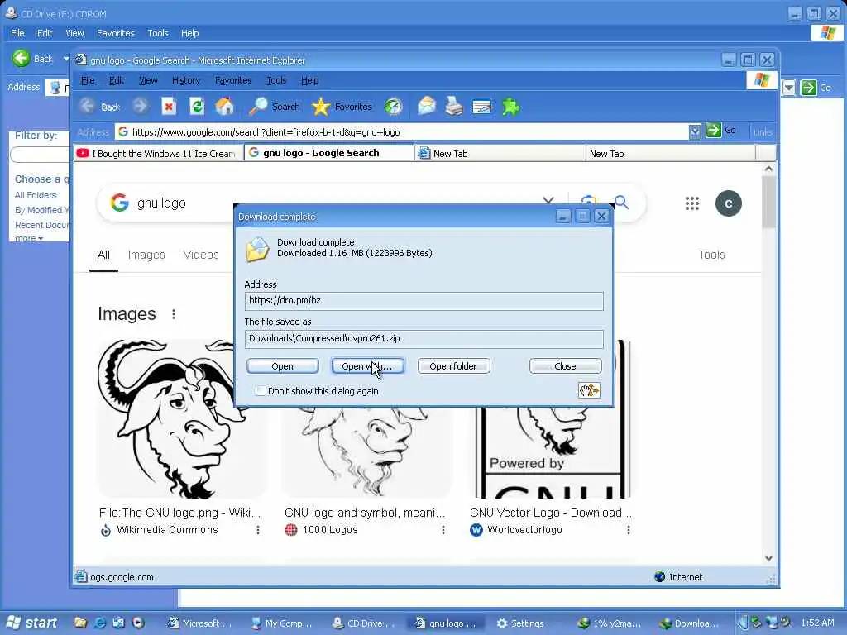Viewport: 847px width, 635px height.
Task: Click the Close button in download dialog
Action: click(565, 366)
